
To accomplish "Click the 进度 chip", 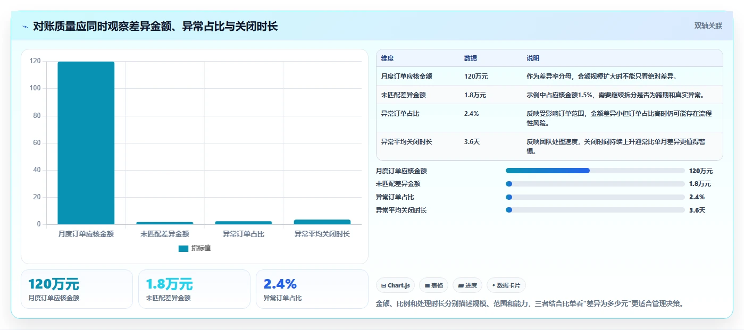I will click(x=467, y=285).
